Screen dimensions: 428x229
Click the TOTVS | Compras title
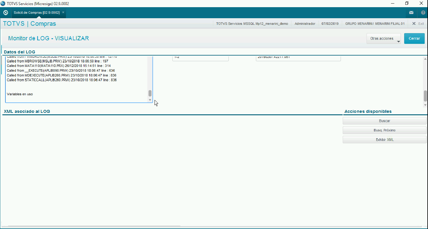click(x=30, y=24)
